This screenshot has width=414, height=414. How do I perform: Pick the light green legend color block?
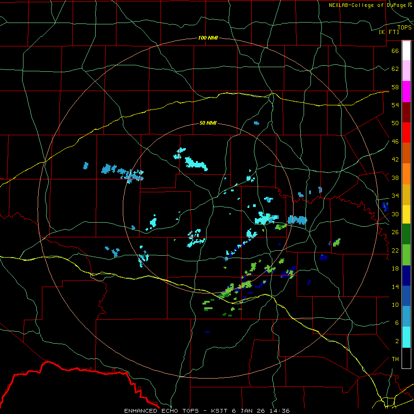pyautogui.click(x=406, y=255)
